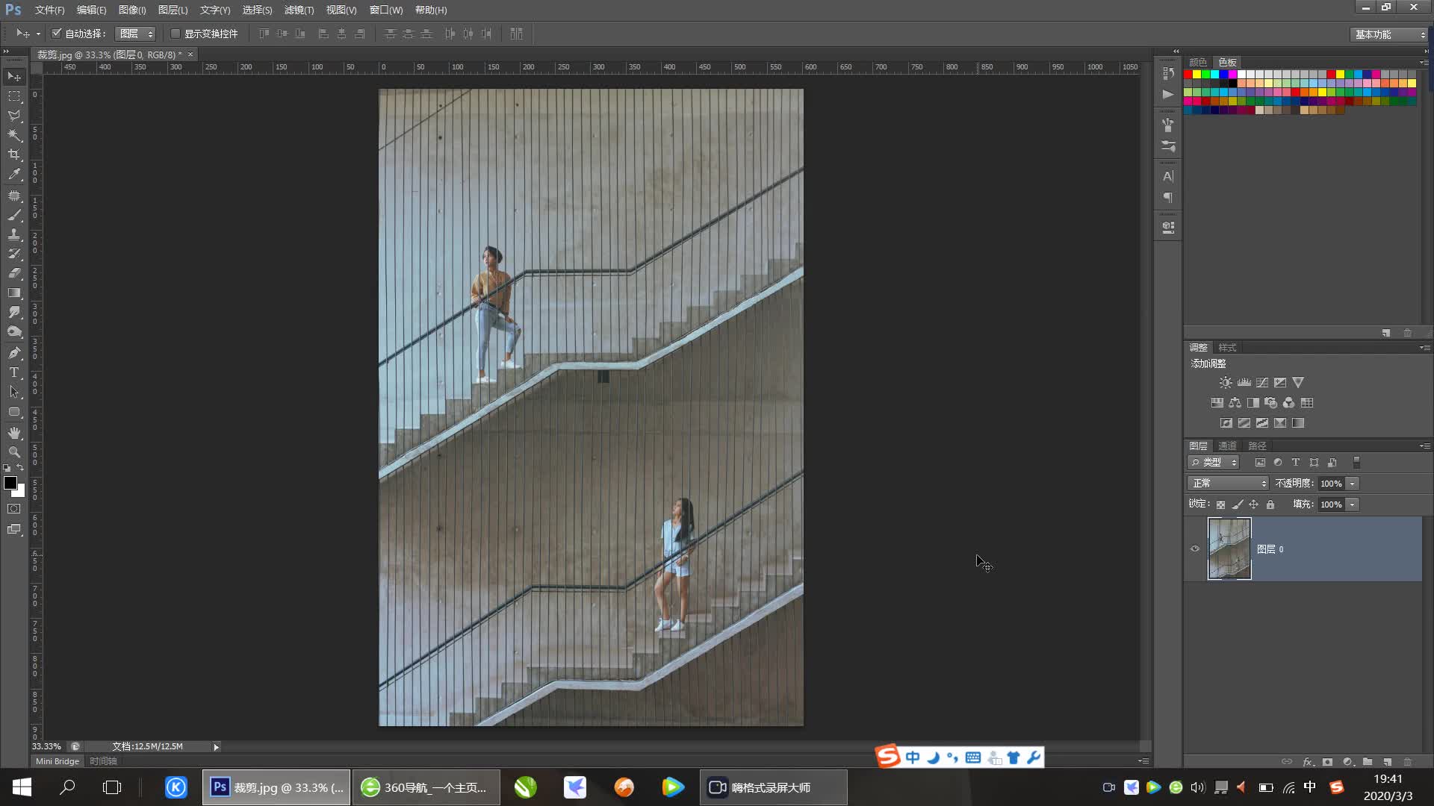Select the Crop tool
This screenshot has height=806, width=1434.
coord(14,154)
